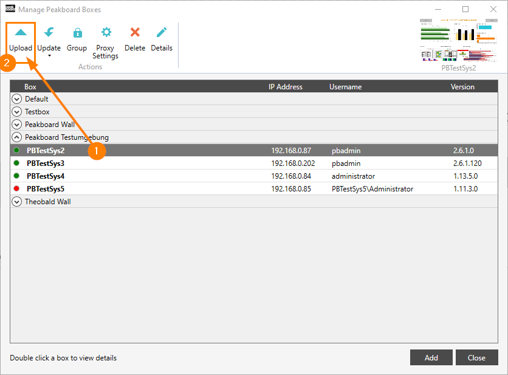Collapse the Peakboard Testumgebung group
The image size is (508, 375).
point(16,137)
